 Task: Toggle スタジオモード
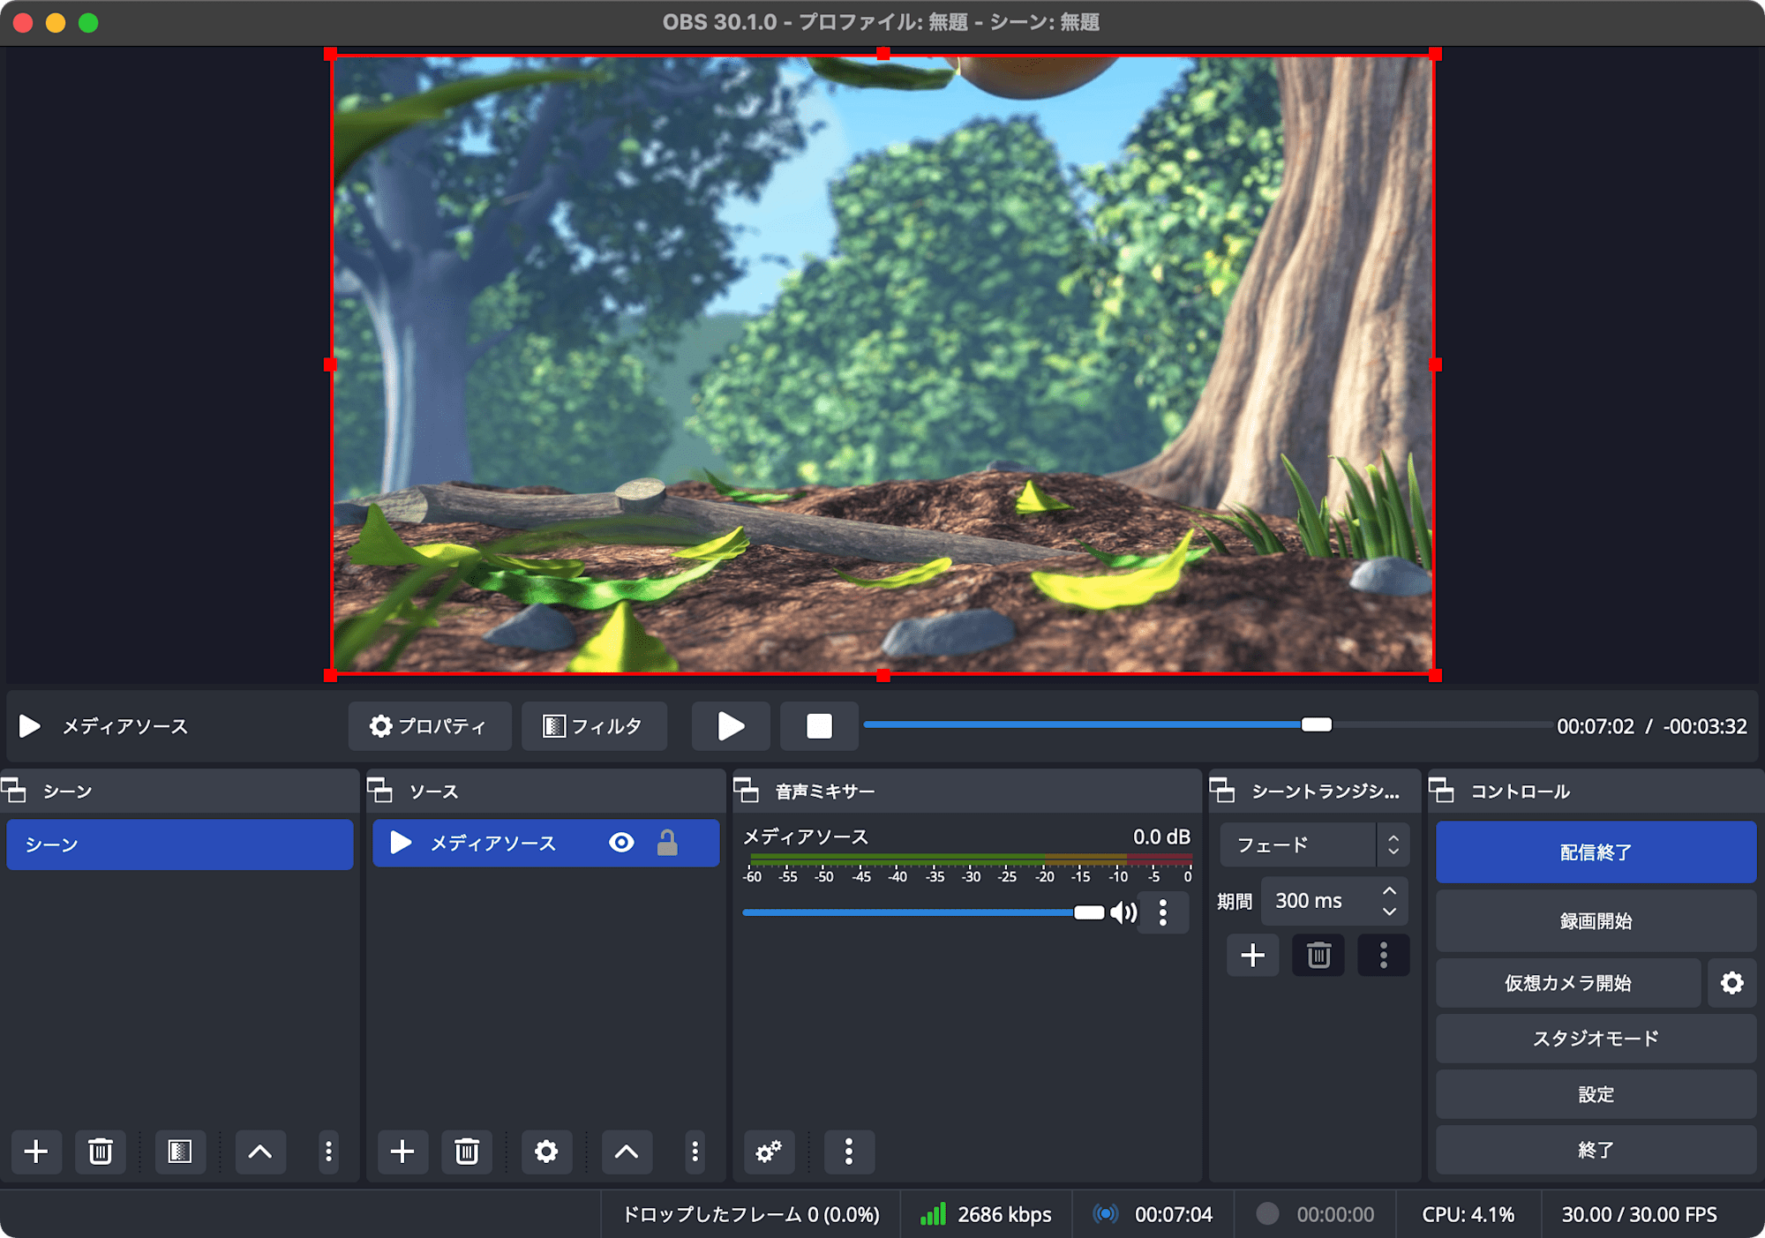[1596, 1039]
